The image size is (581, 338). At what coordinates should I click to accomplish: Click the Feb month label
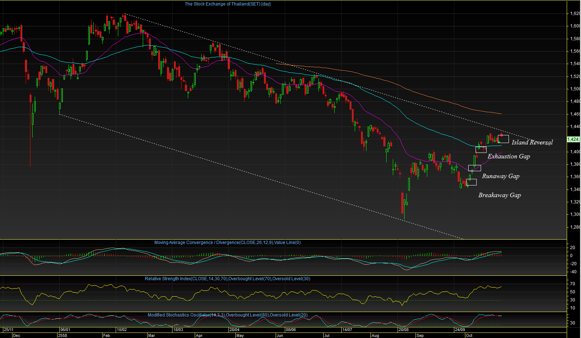[x=107, y=335]
